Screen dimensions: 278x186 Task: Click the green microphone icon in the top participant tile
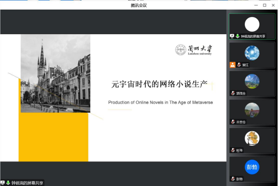(x=237, y=36)
